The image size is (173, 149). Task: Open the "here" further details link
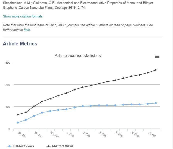27,30
